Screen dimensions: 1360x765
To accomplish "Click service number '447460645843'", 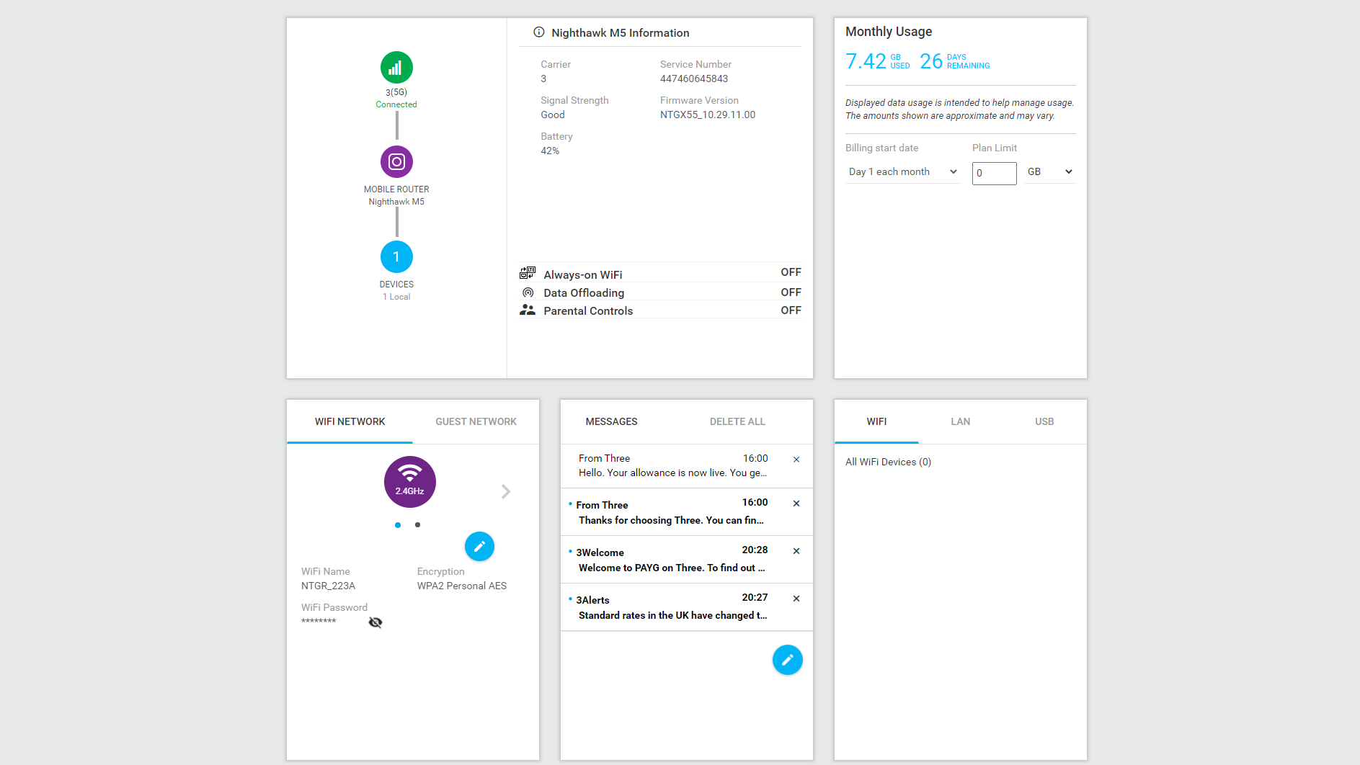I will pos(694,79).
